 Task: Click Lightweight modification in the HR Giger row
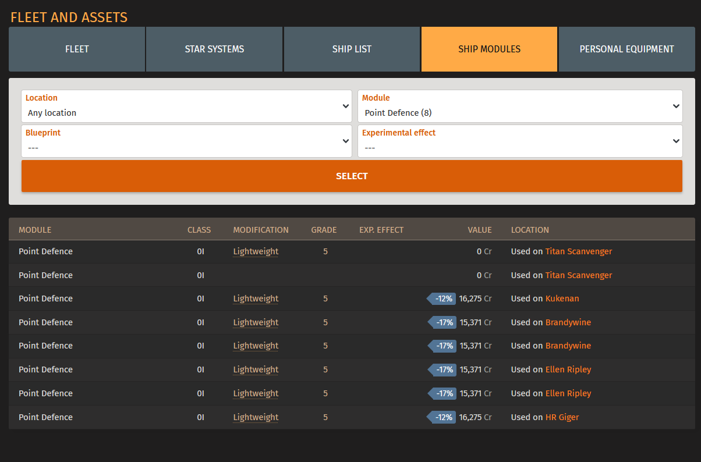point(256,417)
